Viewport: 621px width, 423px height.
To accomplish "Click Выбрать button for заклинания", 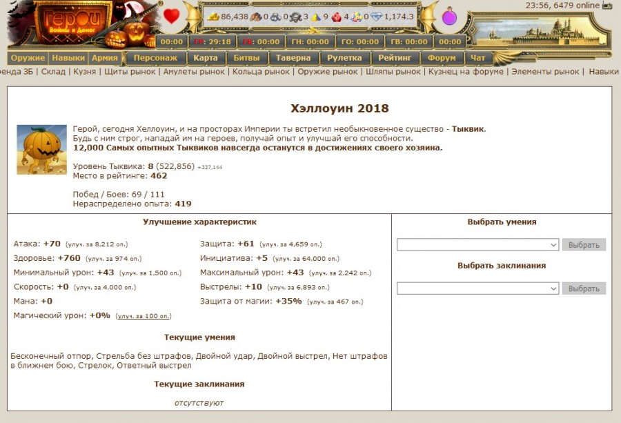I will pyautogui.click(x=584, y=288).
